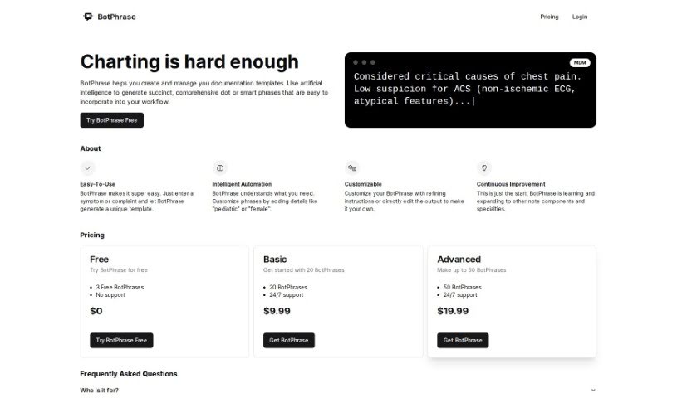Viewport: 677px width, 398px height.
Task: Click the Continuous Improvement lightbulb icon
Action: pyautogui.click(x=484, y=167)
